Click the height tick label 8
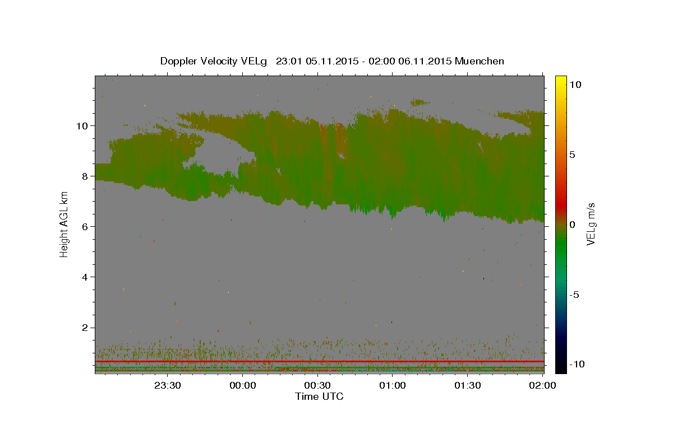The width and height of the screenshot is (673, 448). [x=84, y=176]
